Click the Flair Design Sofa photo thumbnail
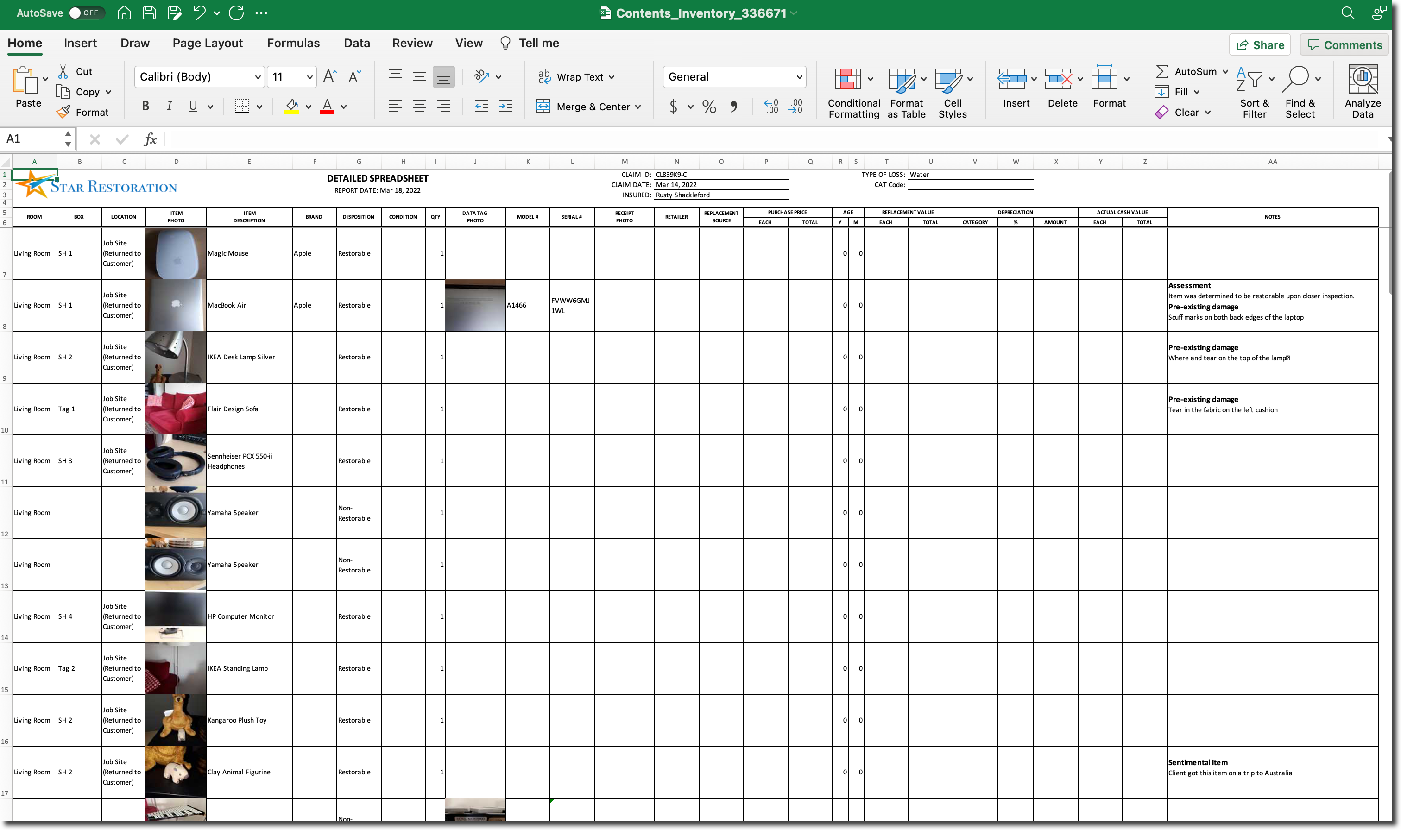1401x830 pixels. click(176, 409)
